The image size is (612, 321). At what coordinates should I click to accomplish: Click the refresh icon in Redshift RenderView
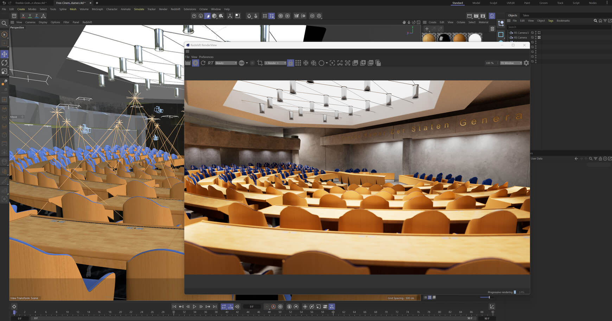tap(203, 63)
